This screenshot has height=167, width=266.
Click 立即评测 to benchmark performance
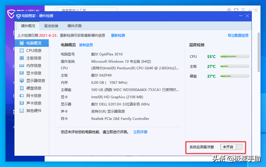140,132
